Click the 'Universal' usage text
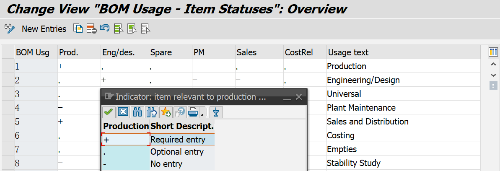This screenshot has width=500, height=171. coord(344,94)
